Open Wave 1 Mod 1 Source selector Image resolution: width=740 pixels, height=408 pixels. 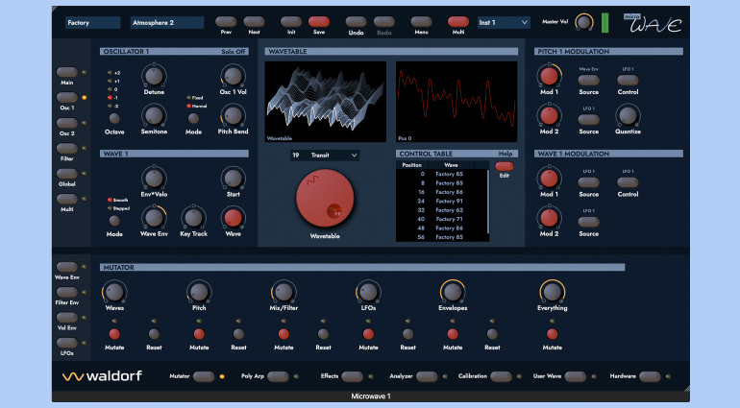588,182
